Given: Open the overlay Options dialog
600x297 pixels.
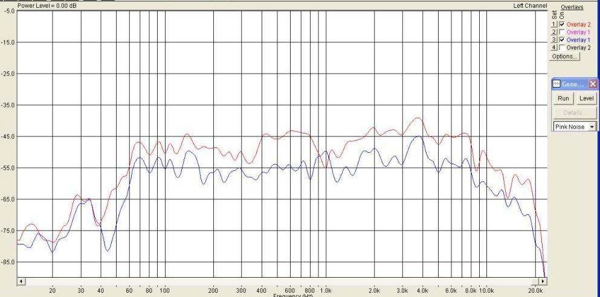Looking at the screenshot, I should click(x=564, y=57).
